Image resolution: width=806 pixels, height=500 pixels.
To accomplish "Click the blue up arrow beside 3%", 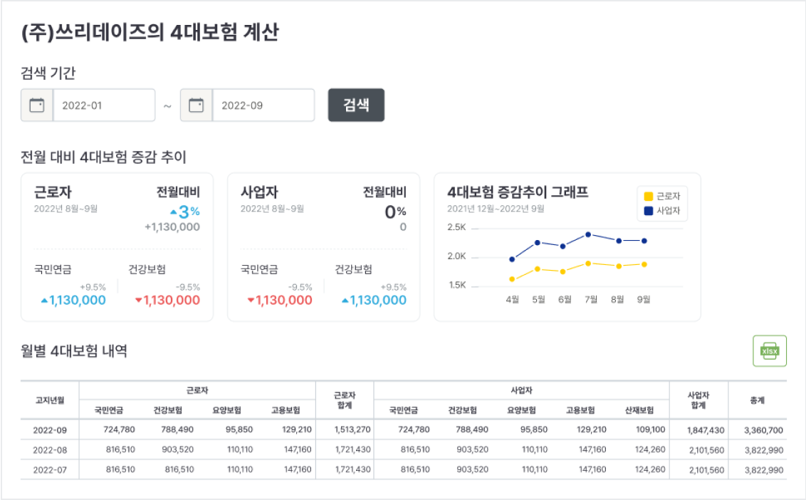I will 173,212.
